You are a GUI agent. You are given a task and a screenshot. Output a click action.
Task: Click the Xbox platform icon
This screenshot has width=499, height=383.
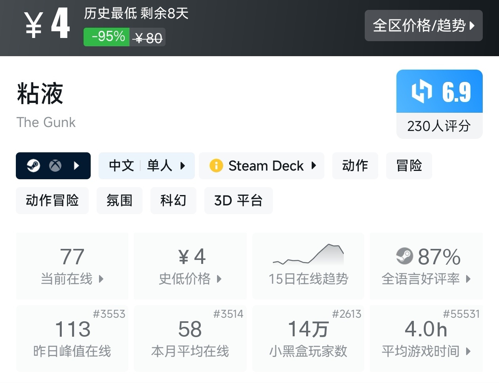point(55,165)
